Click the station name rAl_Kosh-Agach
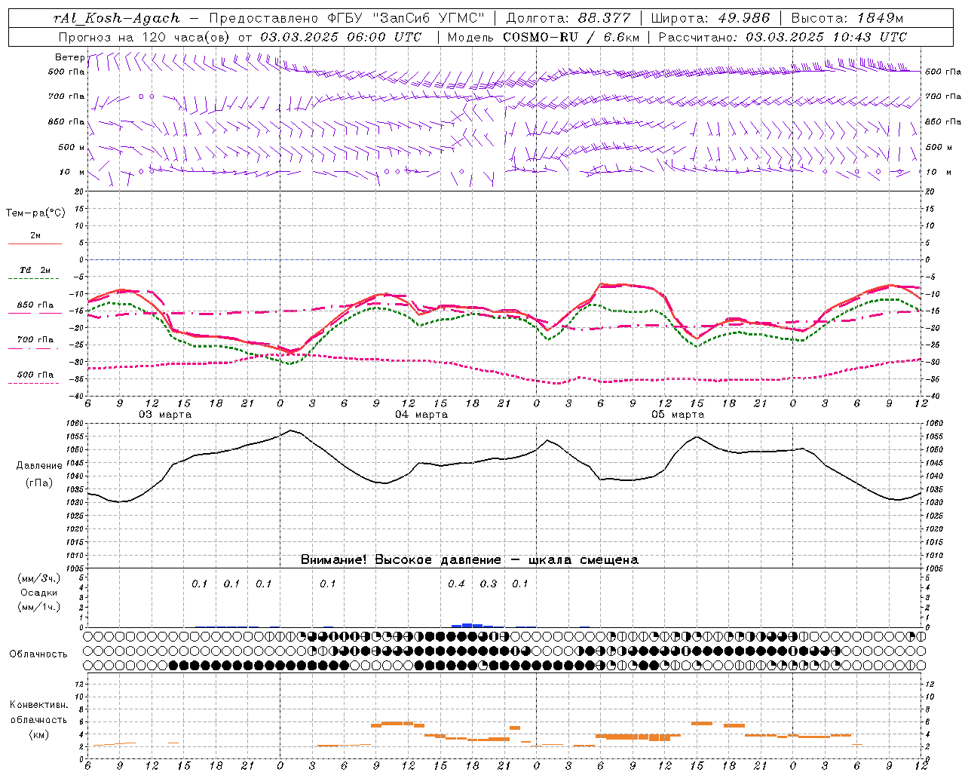Viewport: 965px width, 772px height. pyautogui.click(x=117, y=18)
